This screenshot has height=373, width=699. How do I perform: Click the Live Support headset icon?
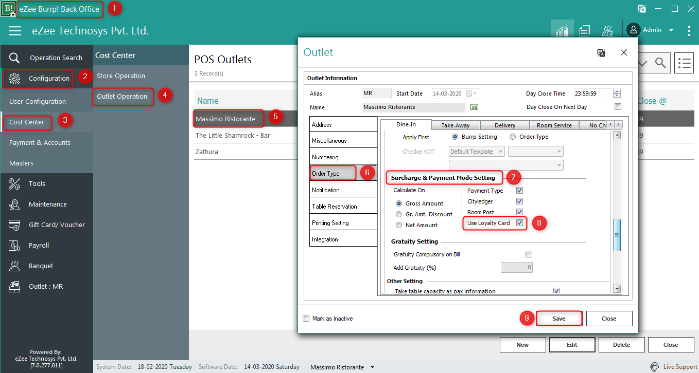click(x=655, y=367)
